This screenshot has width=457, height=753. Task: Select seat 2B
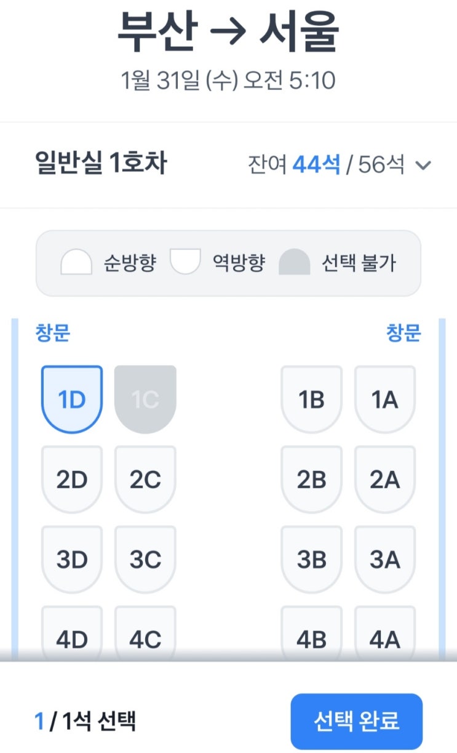pos(311,480)
